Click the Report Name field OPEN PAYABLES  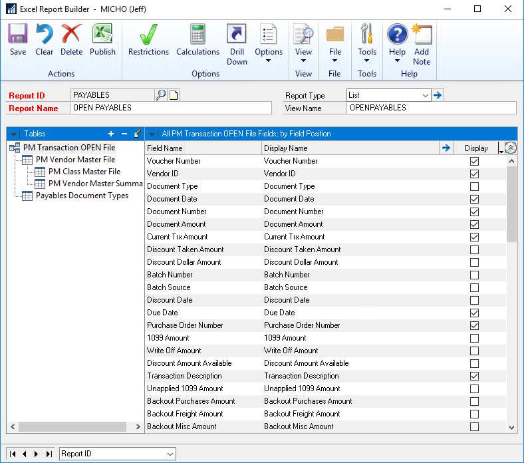coord(171,108)
